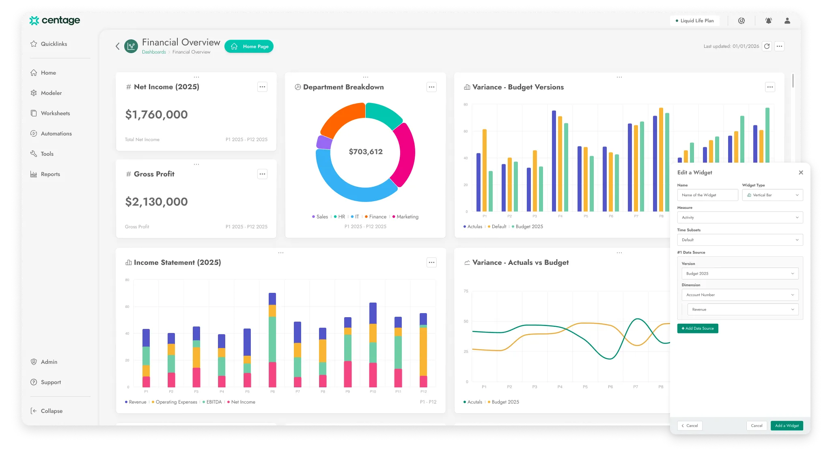Viewport: 832px width, 451px height.
Task: Open the Version Budget 2025 dropdown
Action: point(740,273)
